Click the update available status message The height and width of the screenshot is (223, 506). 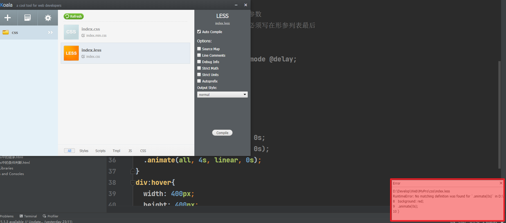[x=36, y=221]
